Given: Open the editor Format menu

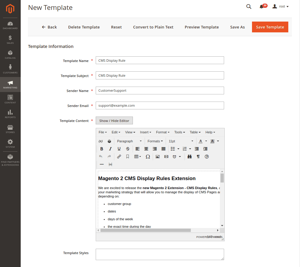Looking at the screenshot, I should (163, 132).
